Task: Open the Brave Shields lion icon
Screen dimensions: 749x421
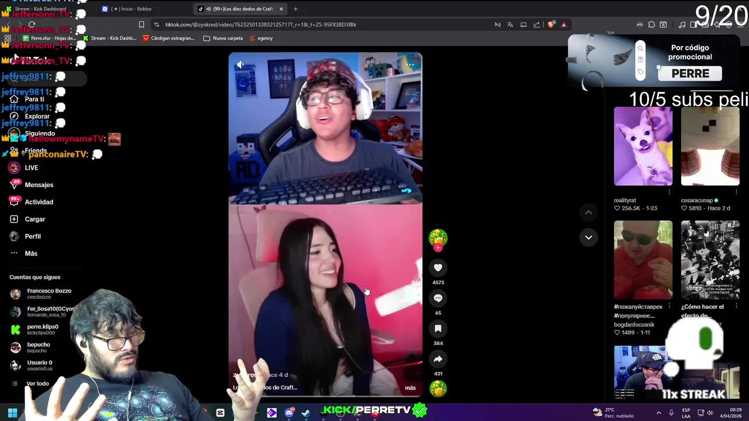Action: click(551, 25)
